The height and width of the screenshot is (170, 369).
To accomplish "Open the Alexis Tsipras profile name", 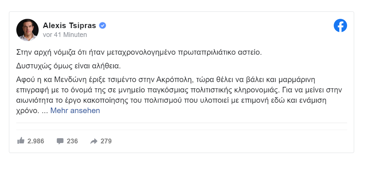I will pyautogui.click(x=69, y=25).
